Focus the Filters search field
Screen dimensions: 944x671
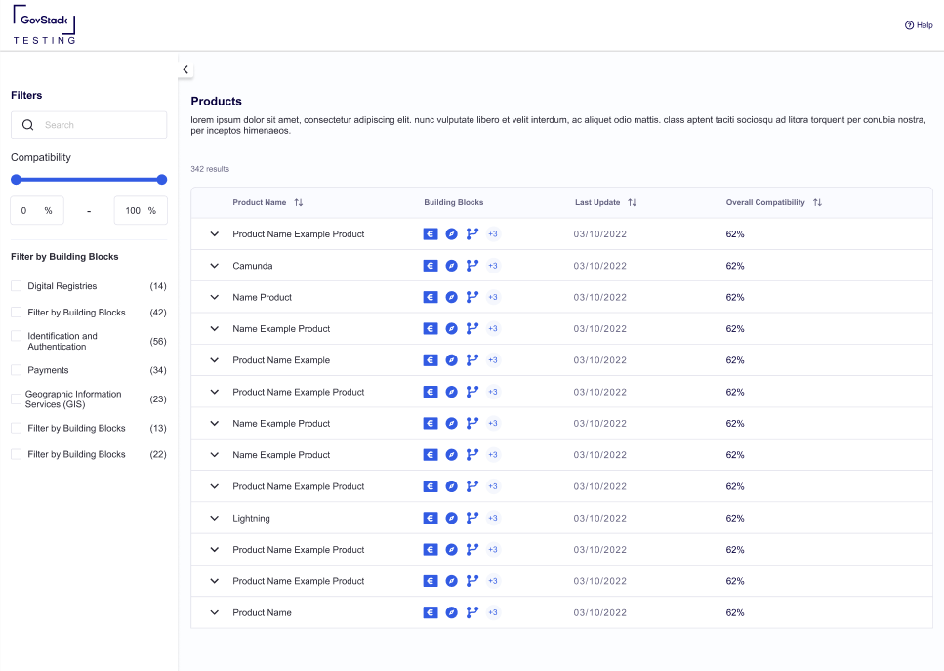tap(89, 125)
